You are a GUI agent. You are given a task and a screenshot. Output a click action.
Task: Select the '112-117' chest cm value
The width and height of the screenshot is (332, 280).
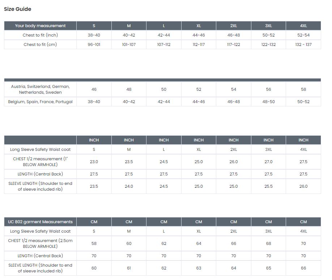click(199, 44)
